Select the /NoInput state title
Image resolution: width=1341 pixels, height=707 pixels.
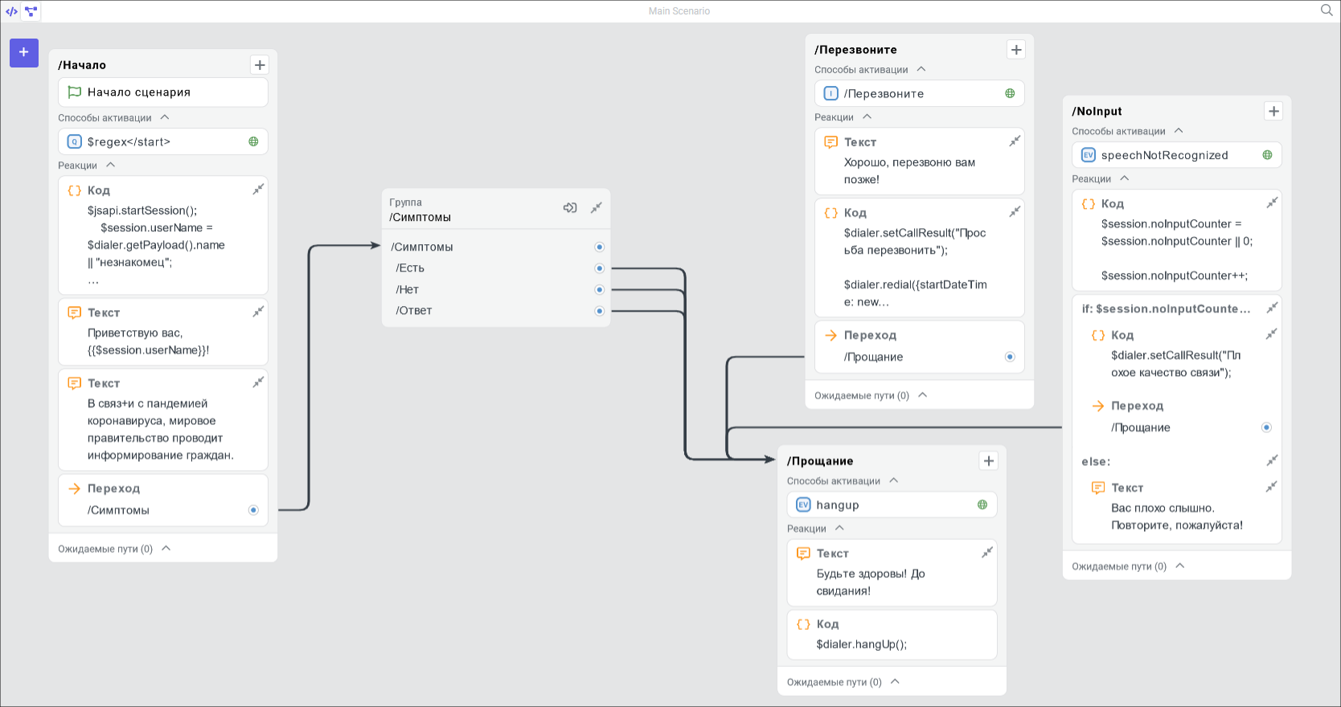pyautogui.click(x=1097, y=111)
